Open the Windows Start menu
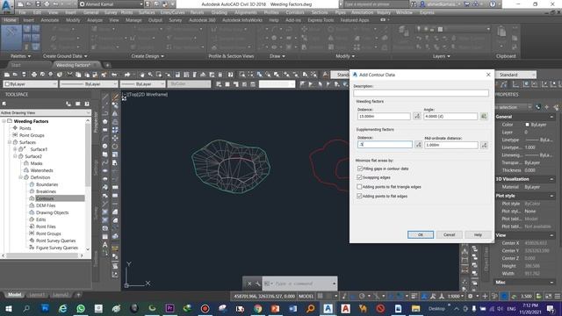 coord(9,308)
